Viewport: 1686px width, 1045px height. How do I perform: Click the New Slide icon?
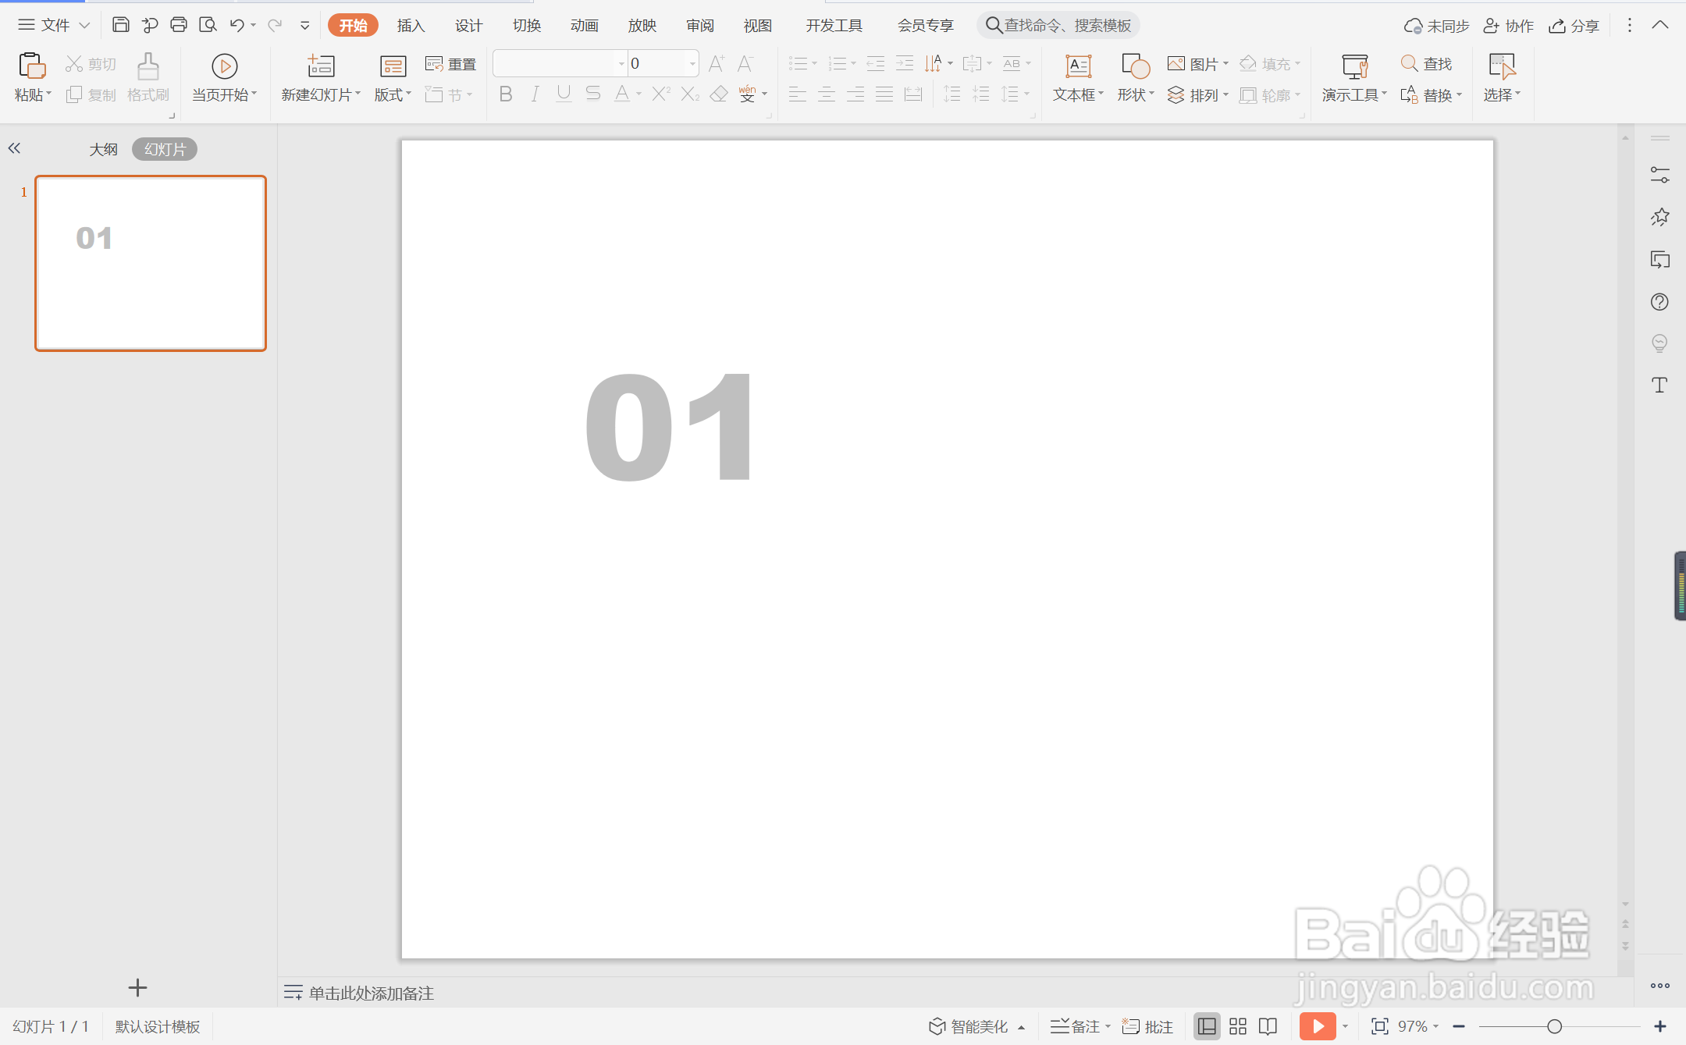tap(320, 66)
